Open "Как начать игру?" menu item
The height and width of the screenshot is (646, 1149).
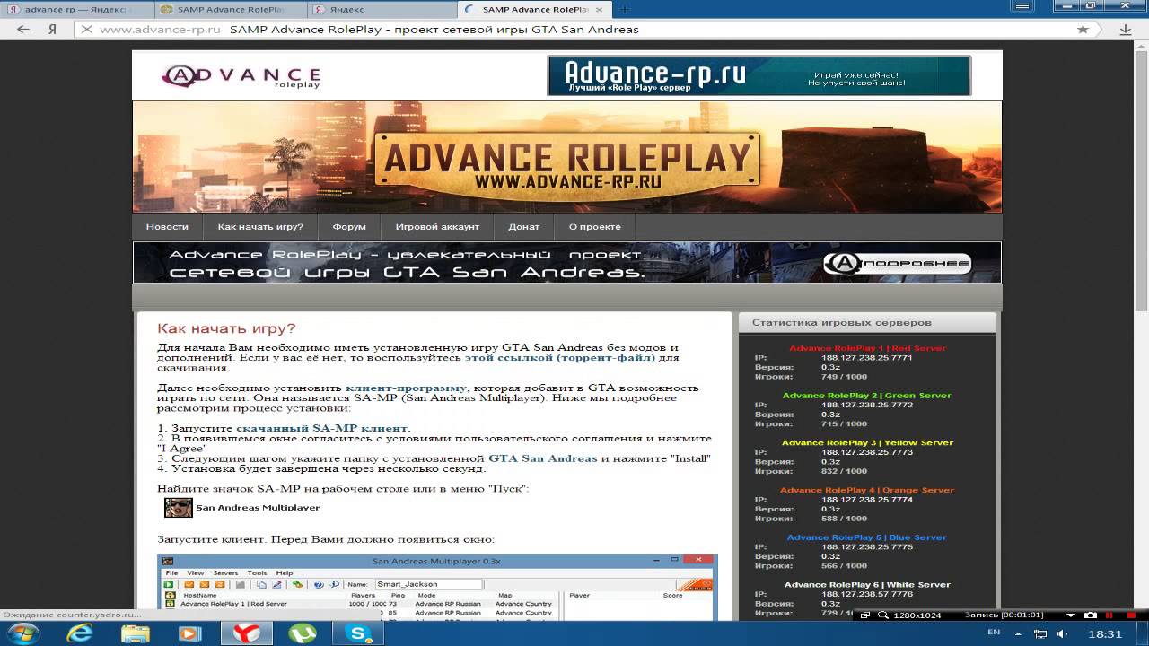pos(260,227)
